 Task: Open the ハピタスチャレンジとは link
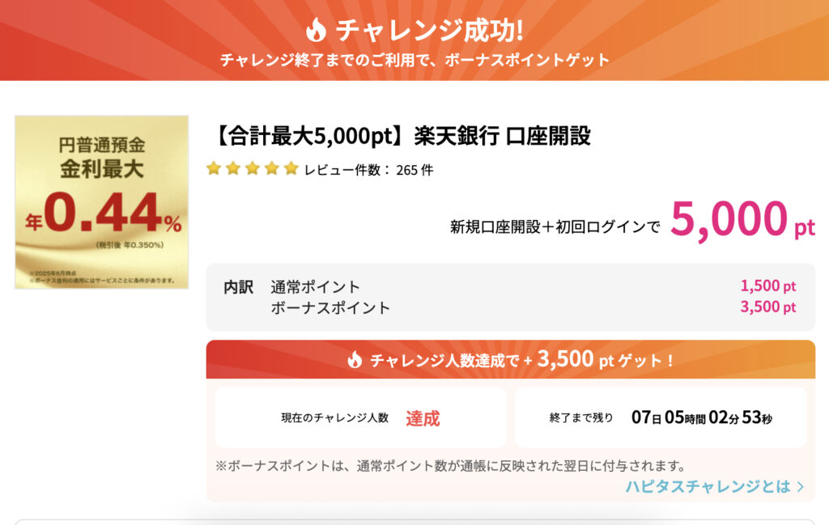pyautogui.click(x=708, y=486)
